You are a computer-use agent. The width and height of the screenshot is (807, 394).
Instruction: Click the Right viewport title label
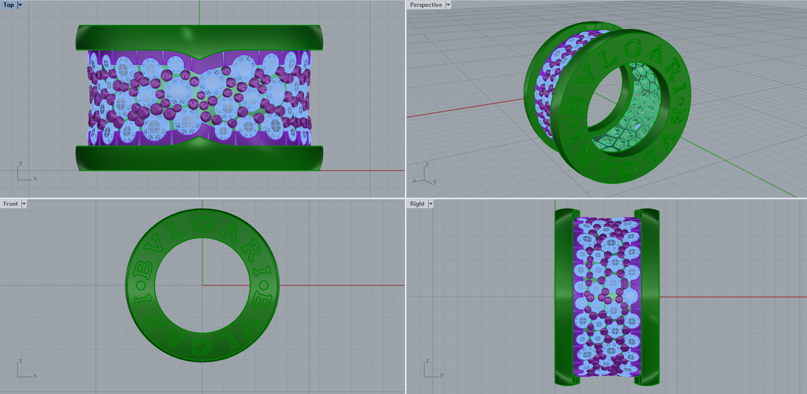pyautogui.click(x=417, y=204)
